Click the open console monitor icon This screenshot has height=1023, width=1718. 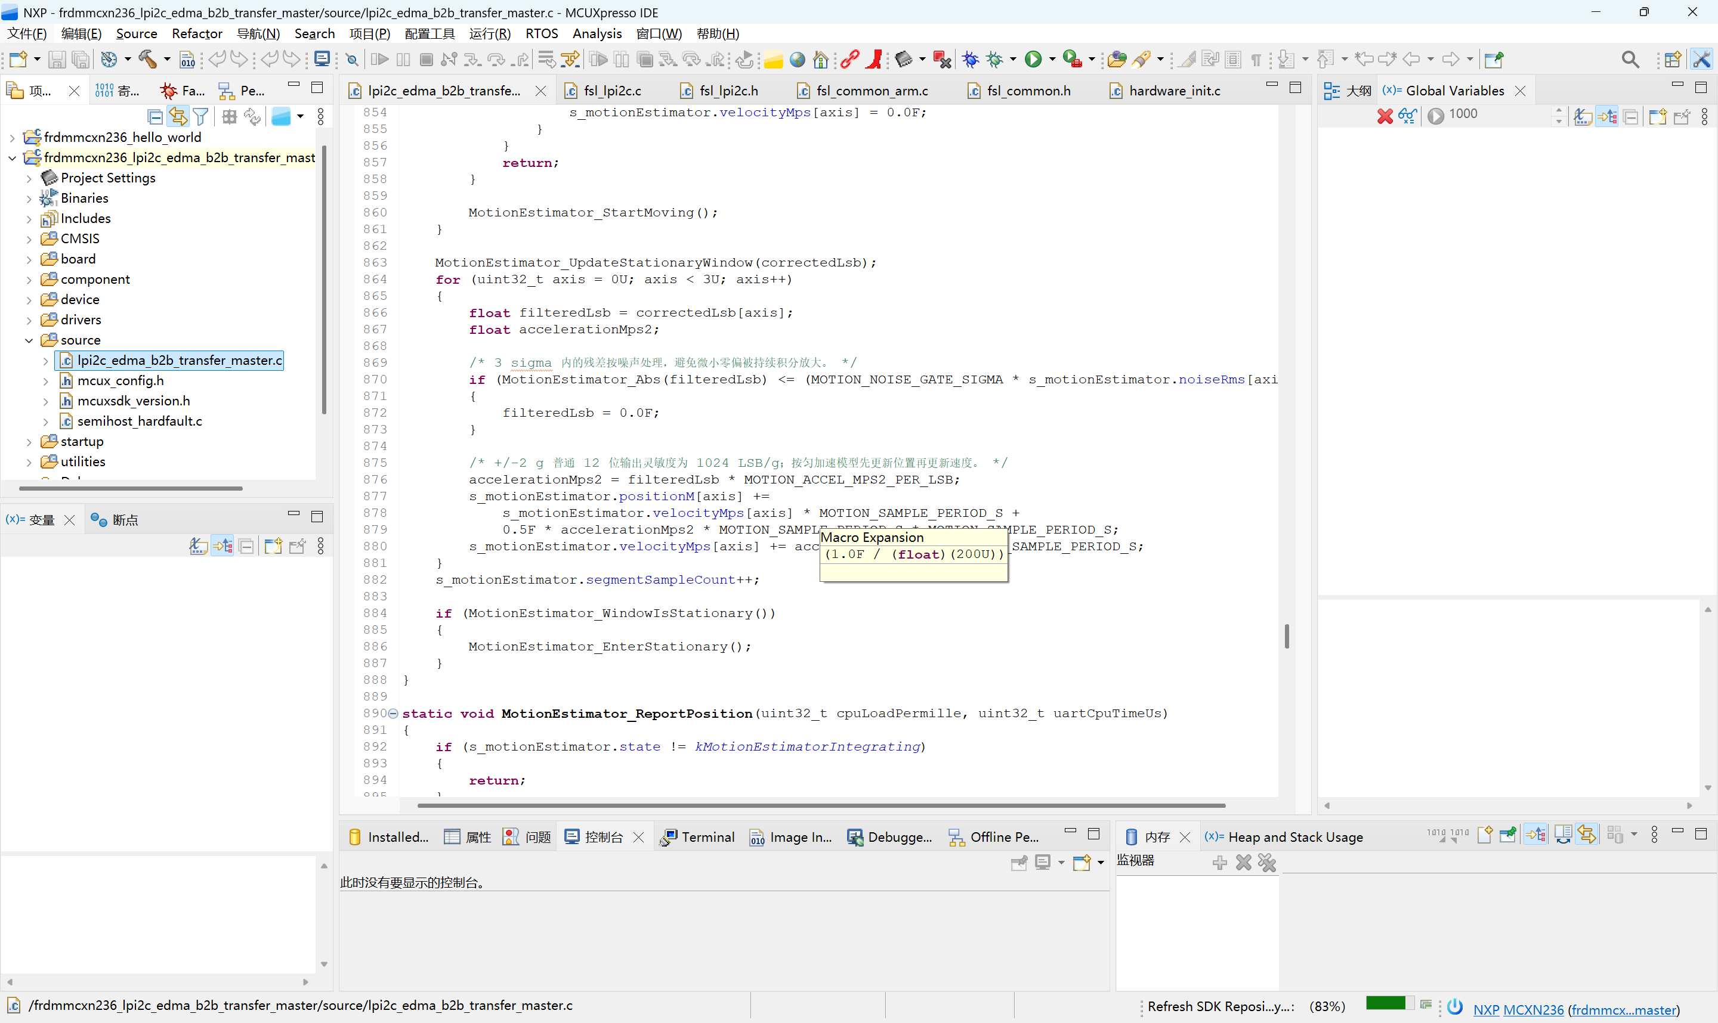[322, 59]
